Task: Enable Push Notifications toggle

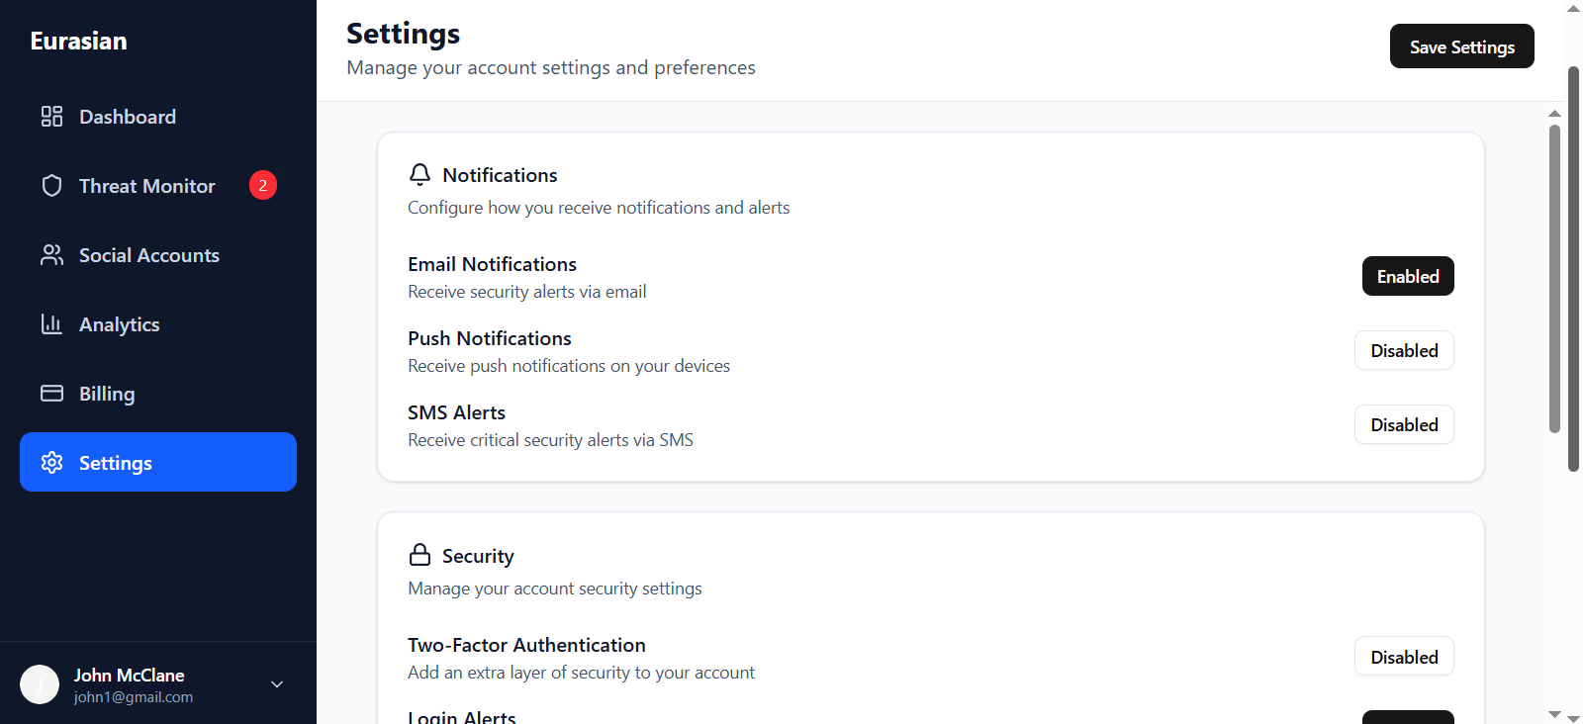Action: click(1403, 350)
